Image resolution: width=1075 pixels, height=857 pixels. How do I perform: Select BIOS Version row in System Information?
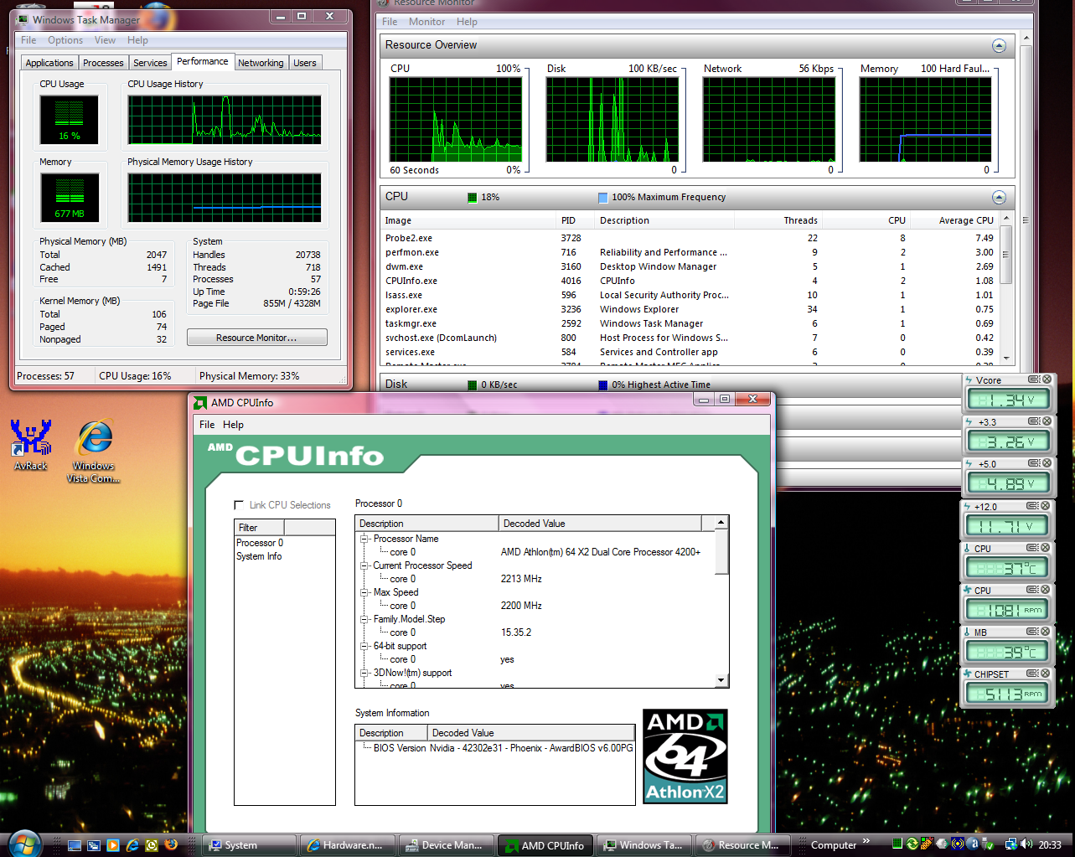[x=494, y=748]
